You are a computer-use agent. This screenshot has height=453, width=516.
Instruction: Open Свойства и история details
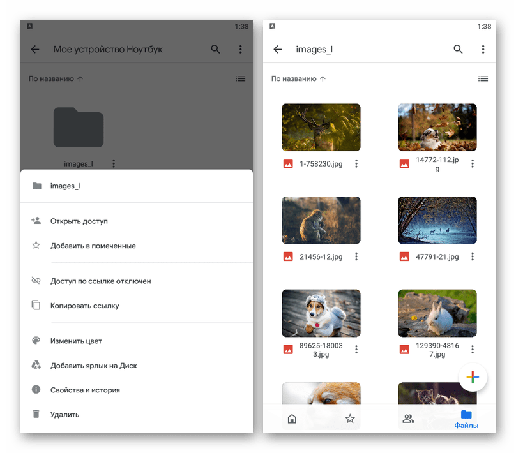pyautogui.click(x=85, y=390)
